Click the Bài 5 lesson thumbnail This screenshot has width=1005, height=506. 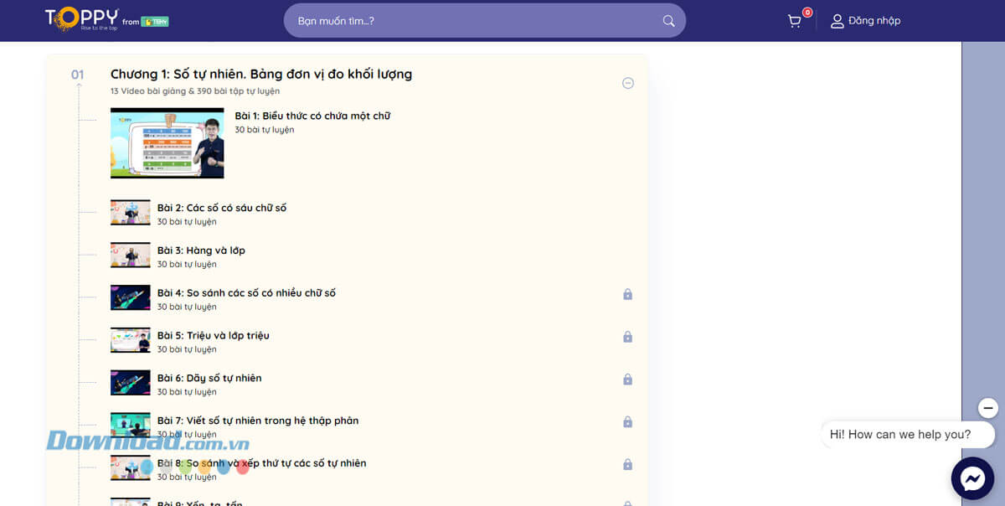[x=130, y=340]
